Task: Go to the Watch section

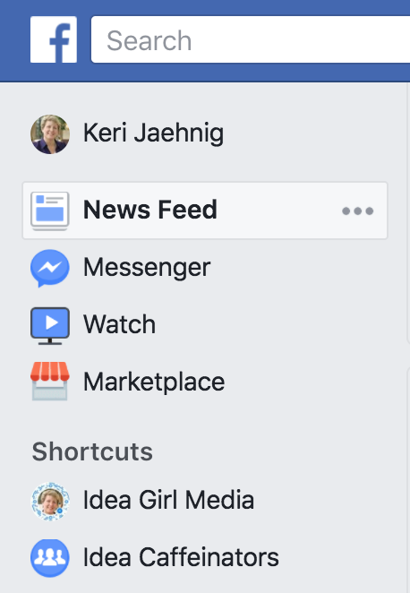Action: (119, 324)
